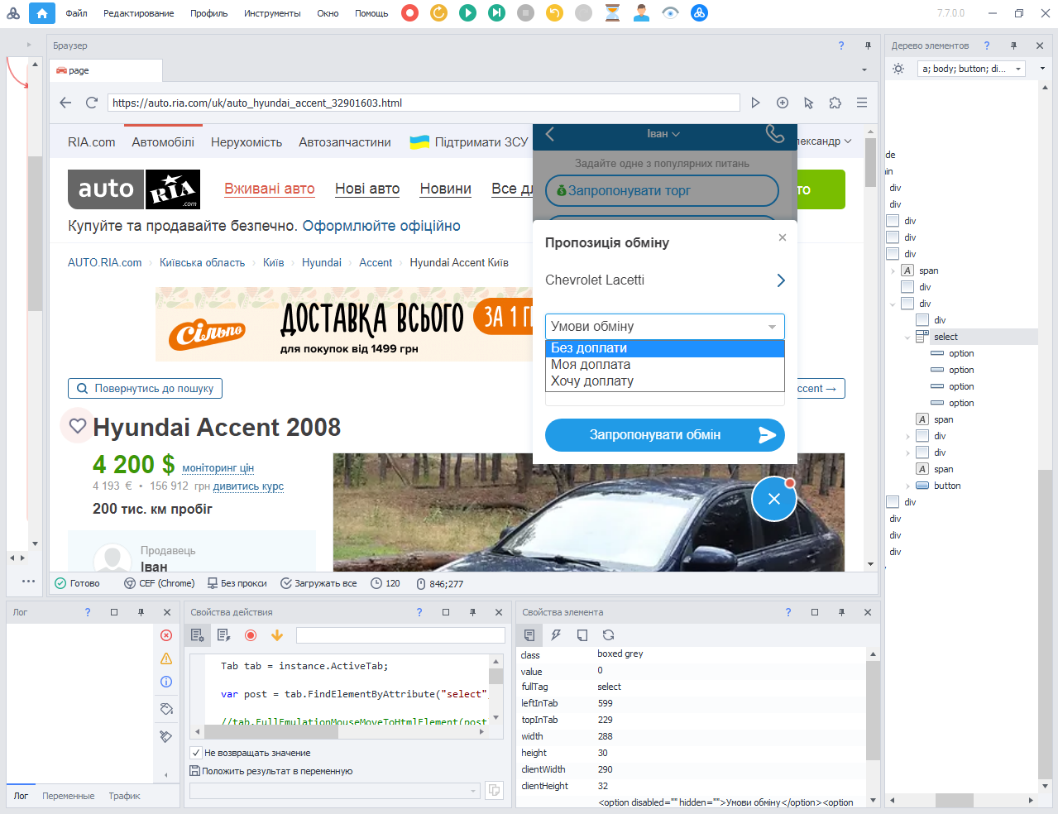Click the Сільпо delivery banner
This screenshot has width=1058, height=814.
point(344,324)
